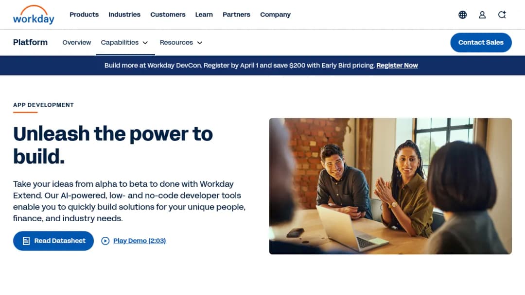Click the play icon beside Play Demo
The height and width of the screenshot is (295, 525).
pos(105,241)
